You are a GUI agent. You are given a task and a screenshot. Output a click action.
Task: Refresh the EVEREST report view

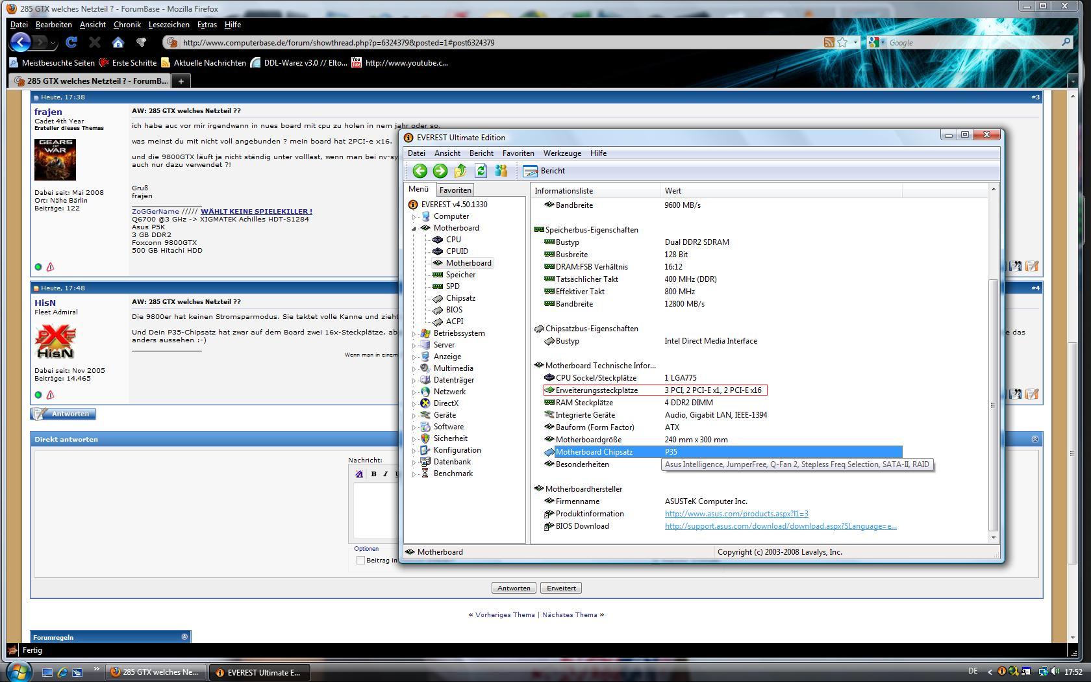pyautogui.click(x=481, y=171)
